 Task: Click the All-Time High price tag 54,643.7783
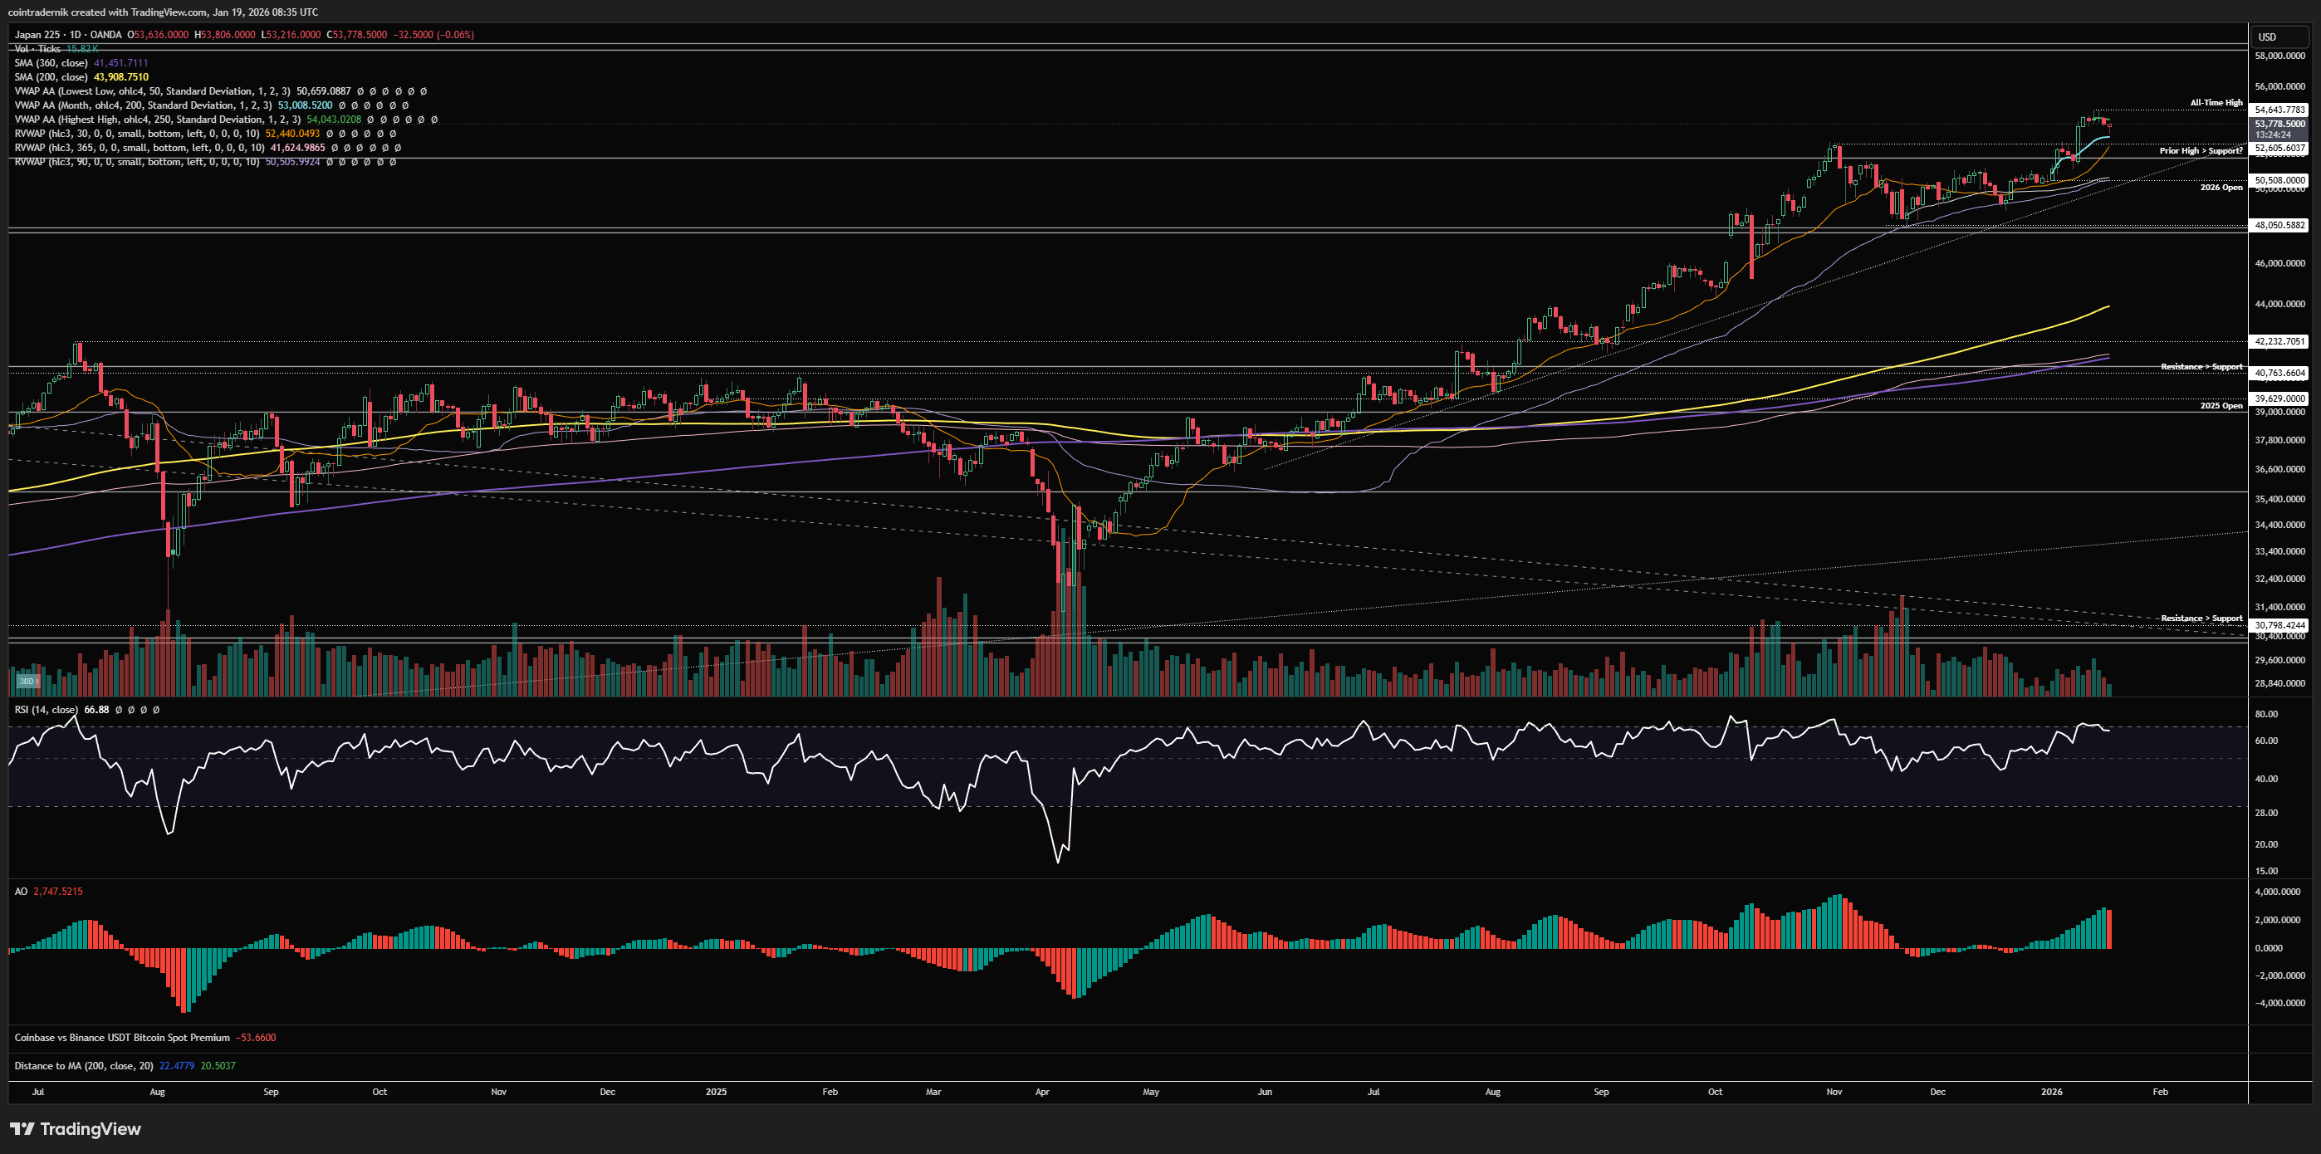pyautogui.click(x=2279, y=110)
